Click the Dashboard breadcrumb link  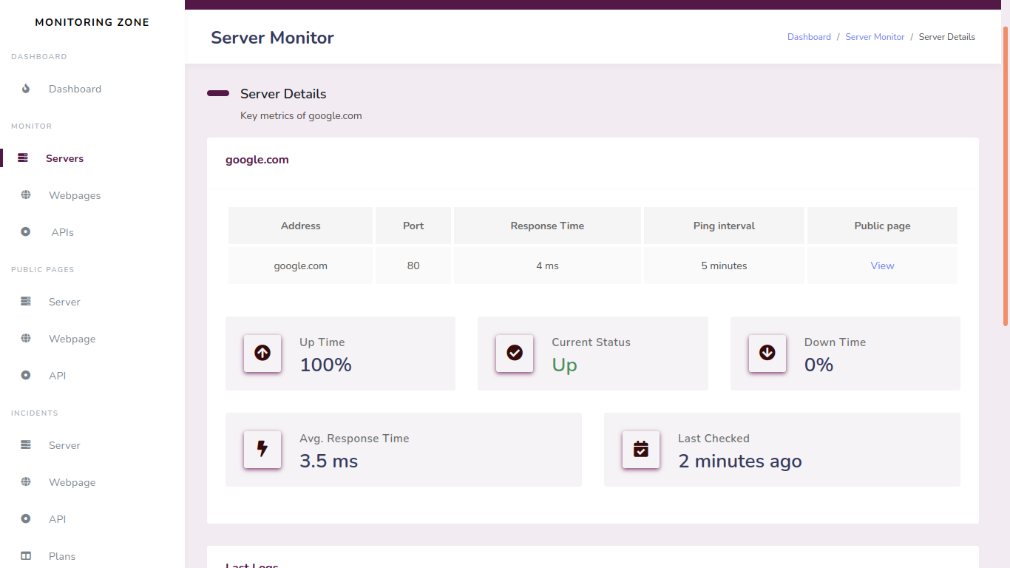pos(809,37)
